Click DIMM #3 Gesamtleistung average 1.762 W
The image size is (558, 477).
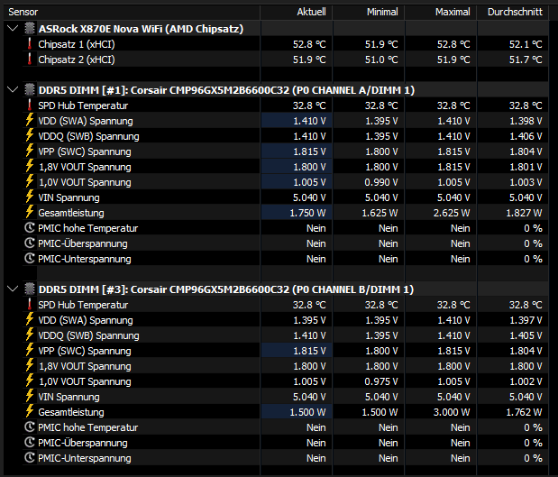524,412
